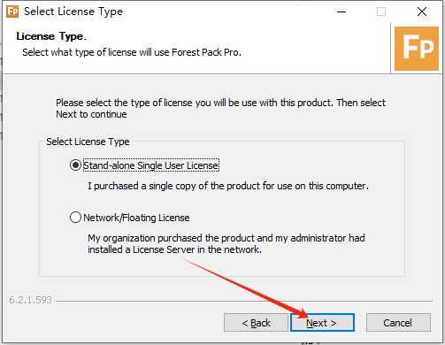Image resolution: width=445 pixels, height=345 pixels.
Task: Click the red arrow annotation pointing to Next
Action: [244, 288]
